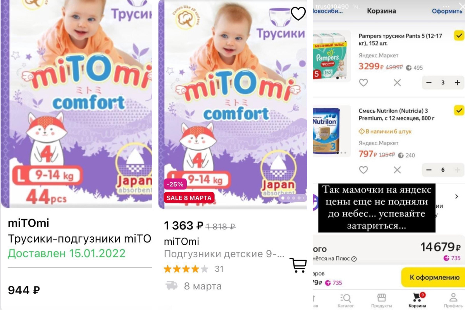Remove Pampers Pants item using X icon
Image resolution: width=465 pixels, height=310 pixels.
coord(397,83)
